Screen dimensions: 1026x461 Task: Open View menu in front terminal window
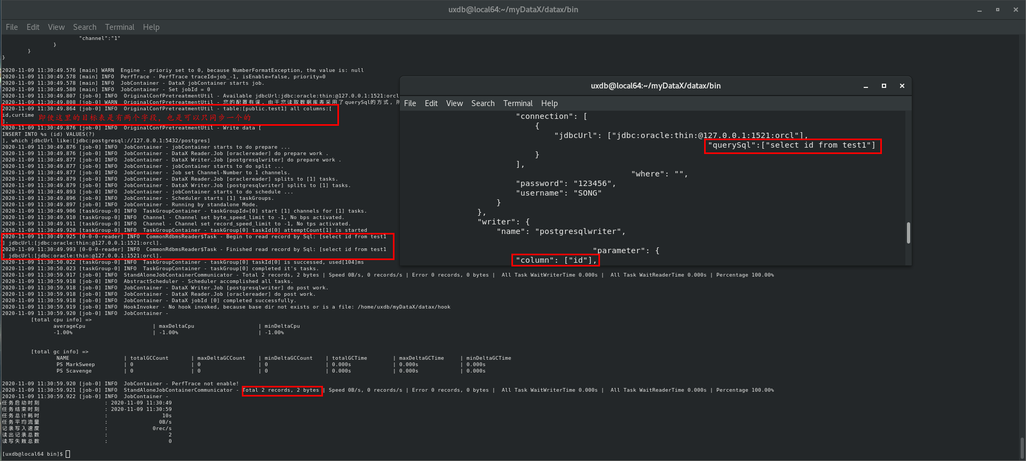(454, 103)
